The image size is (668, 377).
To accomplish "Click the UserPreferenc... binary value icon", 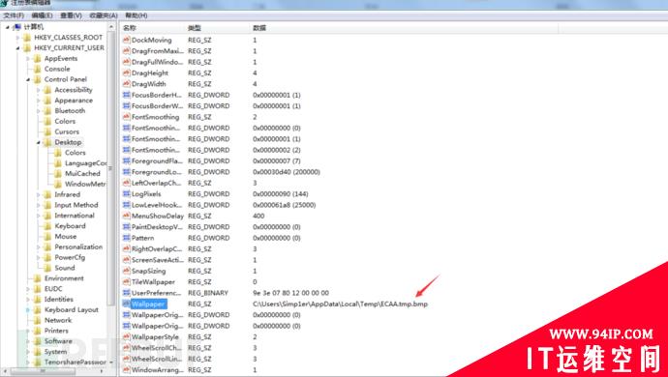I will (x=126, y=293).
